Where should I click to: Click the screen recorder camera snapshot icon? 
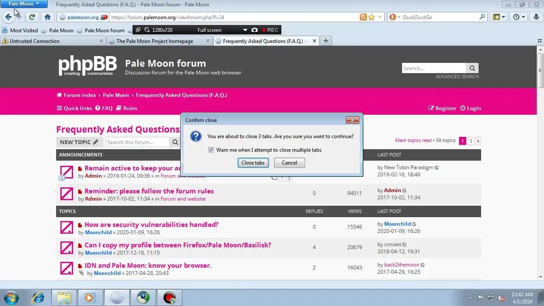pyautogui.click(x=255, y=30)
